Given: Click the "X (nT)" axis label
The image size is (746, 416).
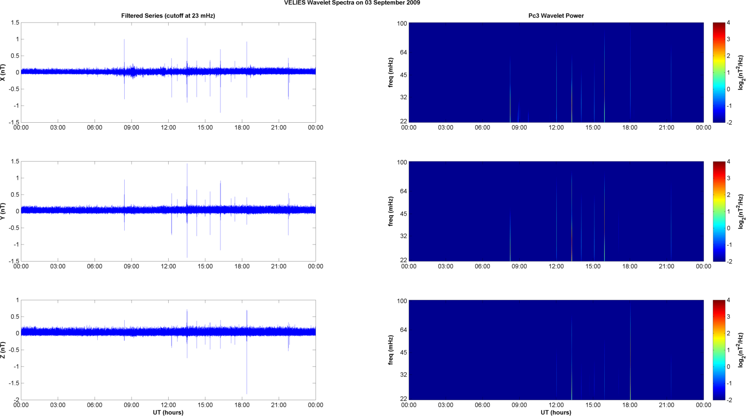Looking at the screenshot, I should (x=3, y=72).
